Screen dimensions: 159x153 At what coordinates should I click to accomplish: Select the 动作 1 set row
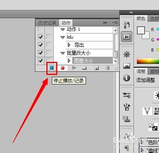coord(83,30)
